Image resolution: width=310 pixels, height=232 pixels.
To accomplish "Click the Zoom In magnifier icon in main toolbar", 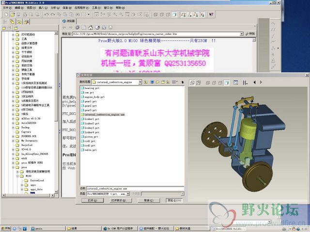I will [x=115, y=14].
